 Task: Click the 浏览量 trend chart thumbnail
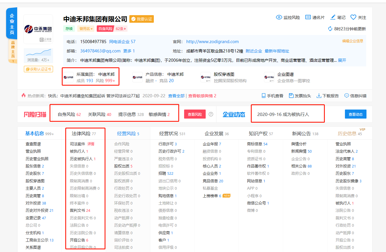pos(38,53)
